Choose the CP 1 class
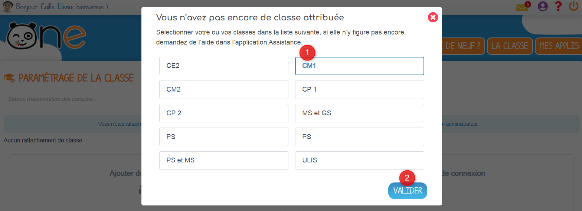Screen dimensions: 582x211 coord(359,90)
